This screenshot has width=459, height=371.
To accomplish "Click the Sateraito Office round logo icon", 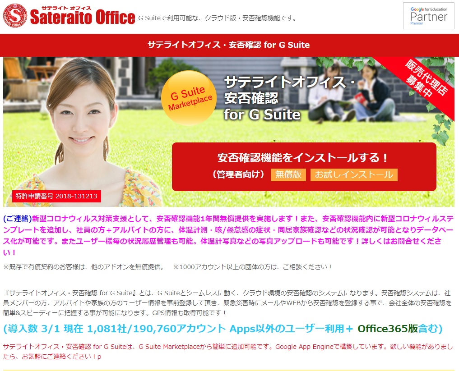I will click(x=15, y=15).
